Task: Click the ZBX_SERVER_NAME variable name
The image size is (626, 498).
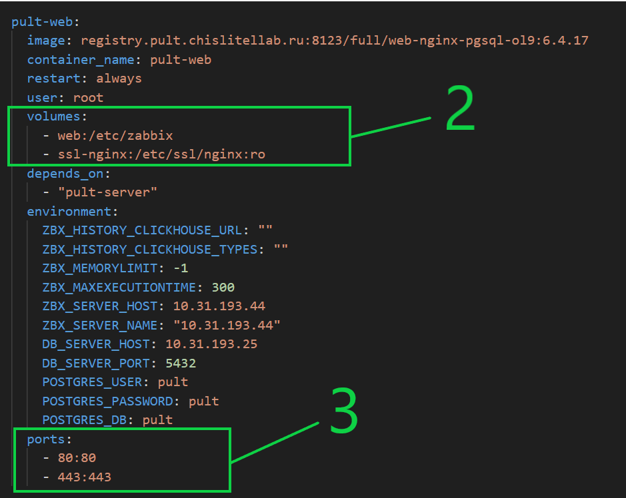Action: pyautogui.click(x=100, y=326)
